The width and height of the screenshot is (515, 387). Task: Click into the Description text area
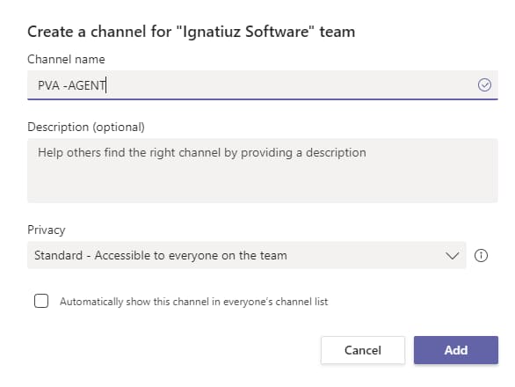[x=263, y=171]
